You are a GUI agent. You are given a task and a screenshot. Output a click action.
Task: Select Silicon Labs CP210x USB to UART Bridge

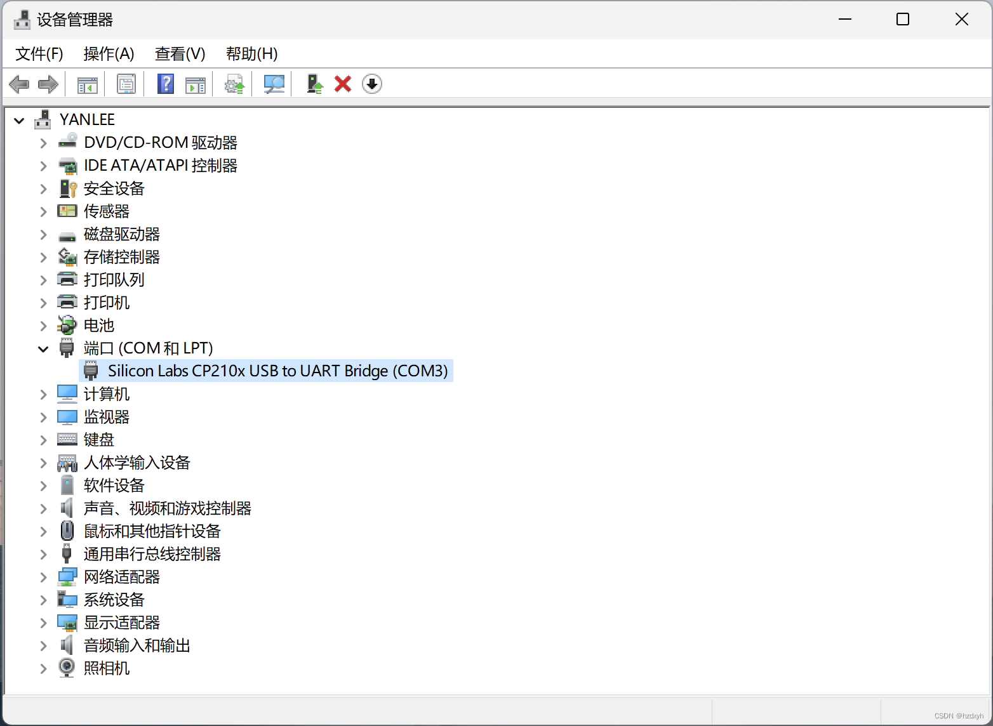(278, 371)
